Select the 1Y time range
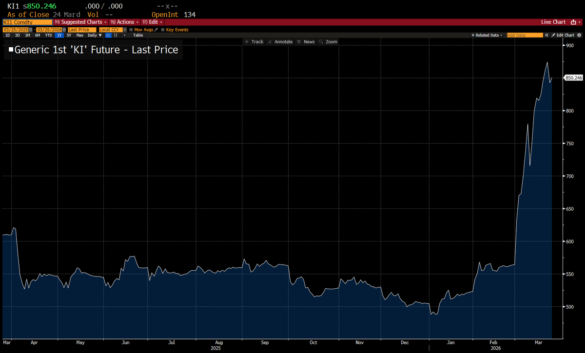The width and height of the screenshot is (585, 353). (59, 35)
